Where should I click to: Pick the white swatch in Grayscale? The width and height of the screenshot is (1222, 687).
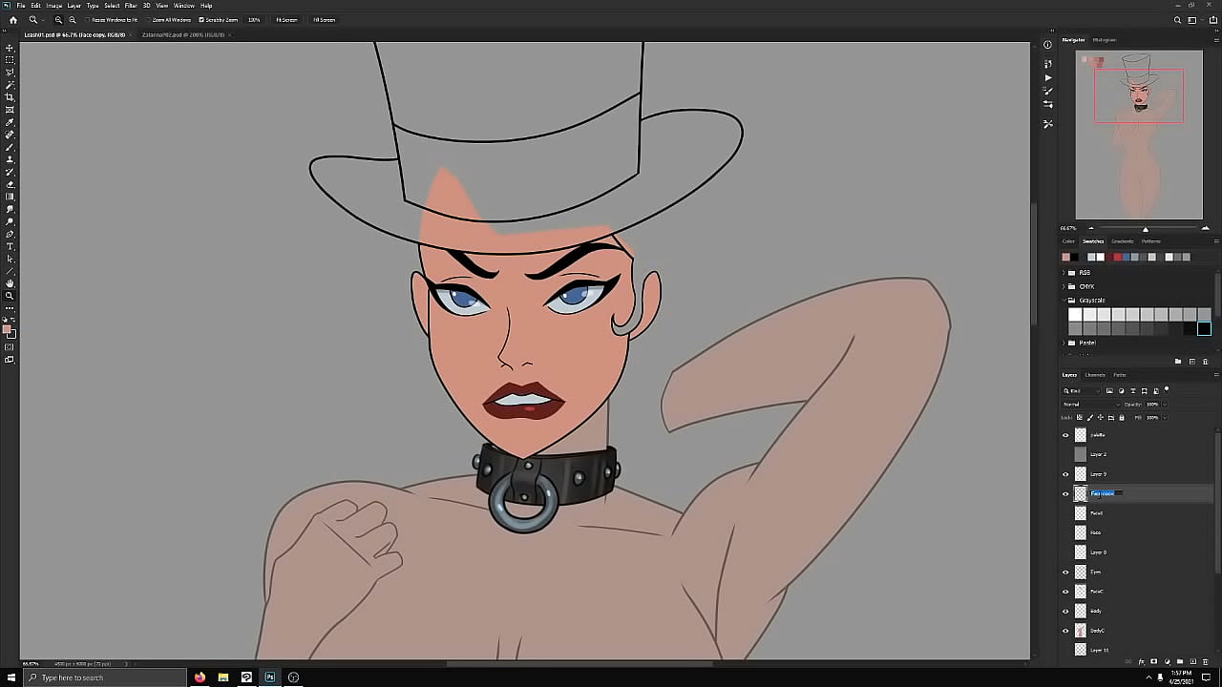pyautogui.click(x=1075, y=315)
